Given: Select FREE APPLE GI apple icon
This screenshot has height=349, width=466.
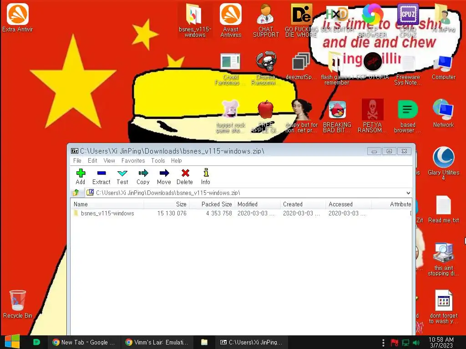Looking at the screenshot, I should pos(265,116).
